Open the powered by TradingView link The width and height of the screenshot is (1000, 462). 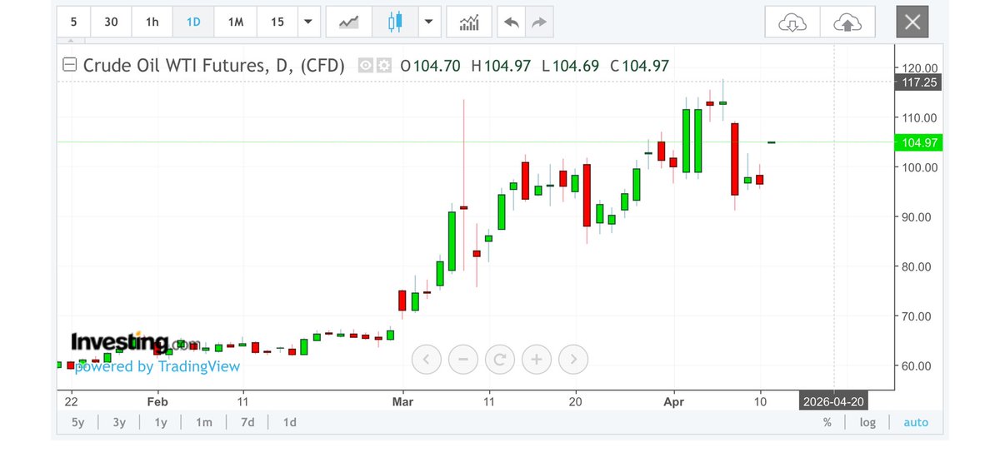157,366
